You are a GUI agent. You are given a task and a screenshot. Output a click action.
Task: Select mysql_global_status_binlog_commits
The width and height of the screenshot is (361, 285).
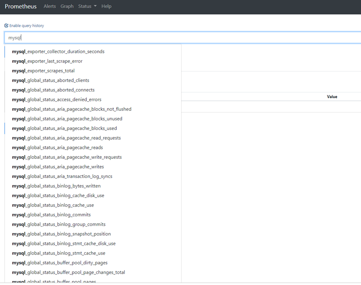pyautogui.click(x=93, y=215)
